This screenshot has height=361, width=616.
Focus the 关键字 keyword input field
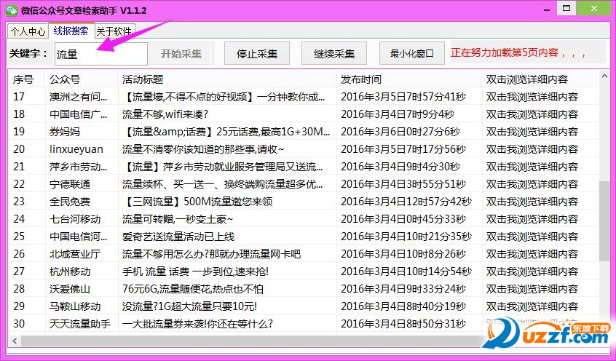[101, 54]
